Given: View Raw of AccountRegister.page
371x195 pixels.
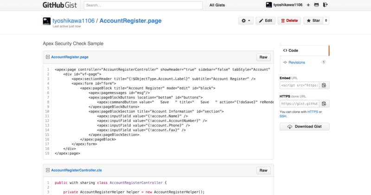Looking at the screenshot, I should click(263, 57).
